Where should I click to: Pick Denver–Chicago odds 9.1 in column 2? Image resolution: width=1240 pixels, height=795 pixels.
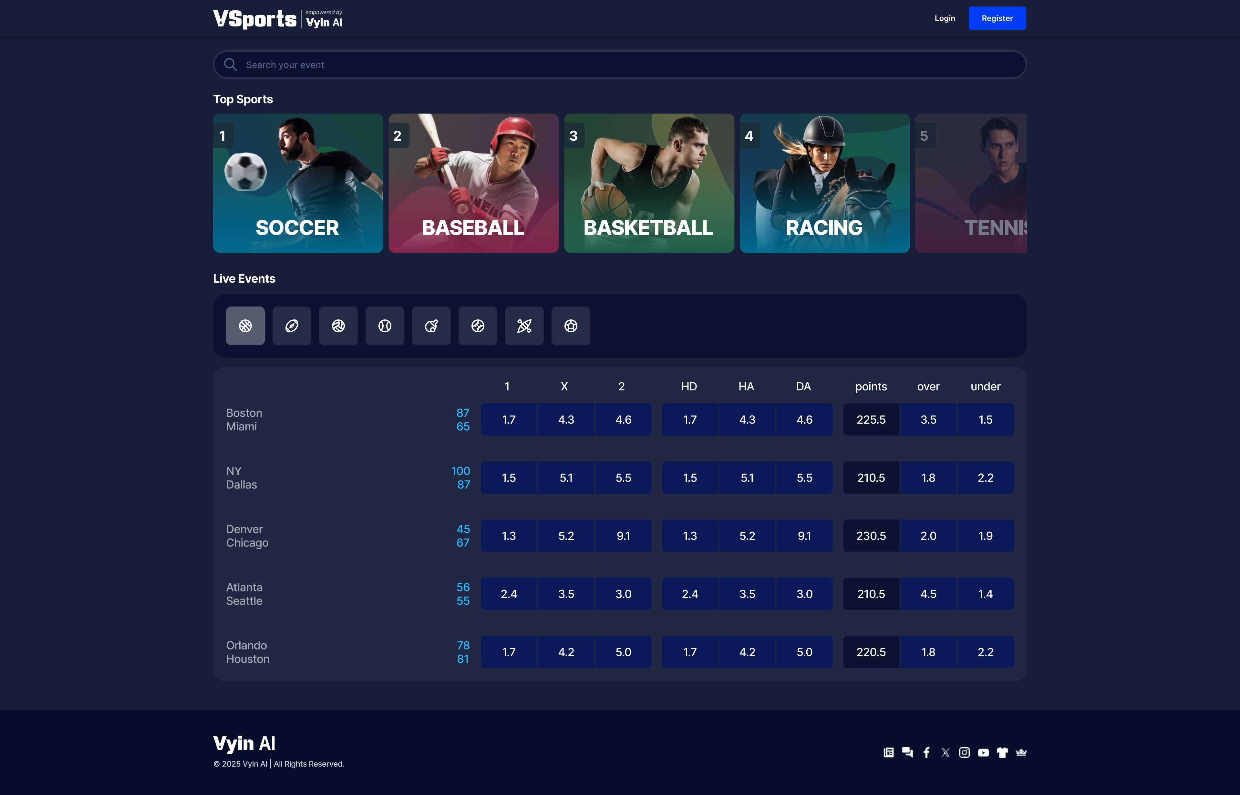coord(624,536)
